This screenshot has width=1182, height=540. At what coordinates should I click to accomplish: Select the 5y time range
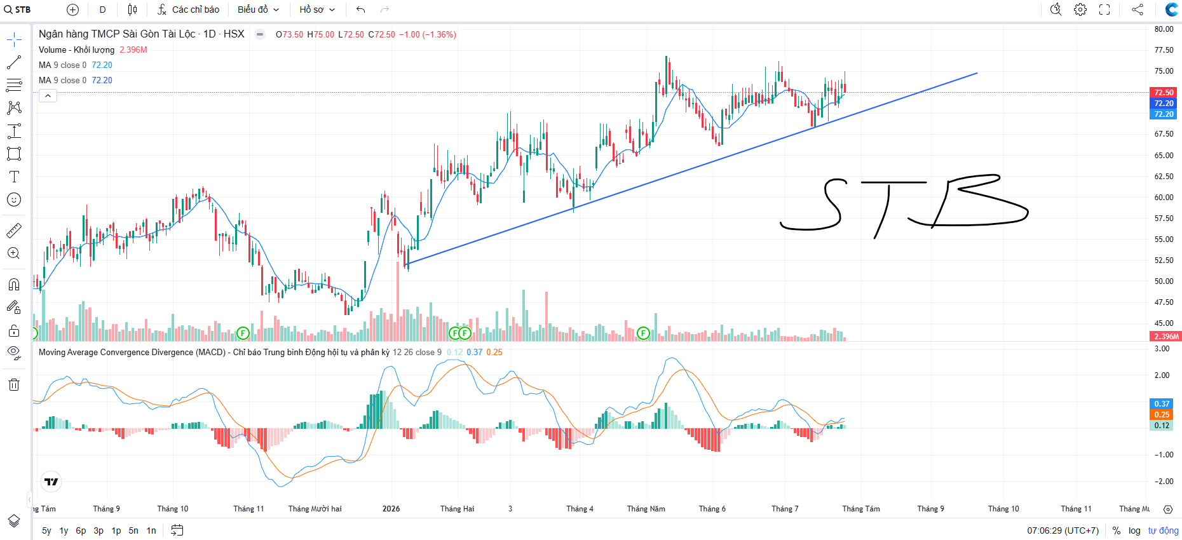[x=46, y=530]
